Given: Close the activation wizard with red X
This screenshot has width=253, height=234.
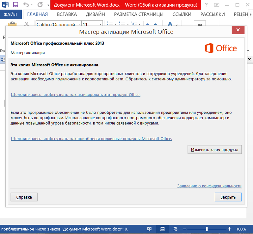Looking at the screenshot, I should pos(238,30).
